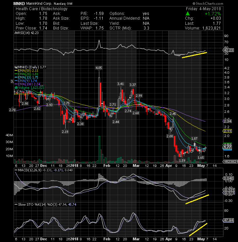Click the 1.87 high price label
This screenshot has height=242, width=238.
click(x=194, y=139)
